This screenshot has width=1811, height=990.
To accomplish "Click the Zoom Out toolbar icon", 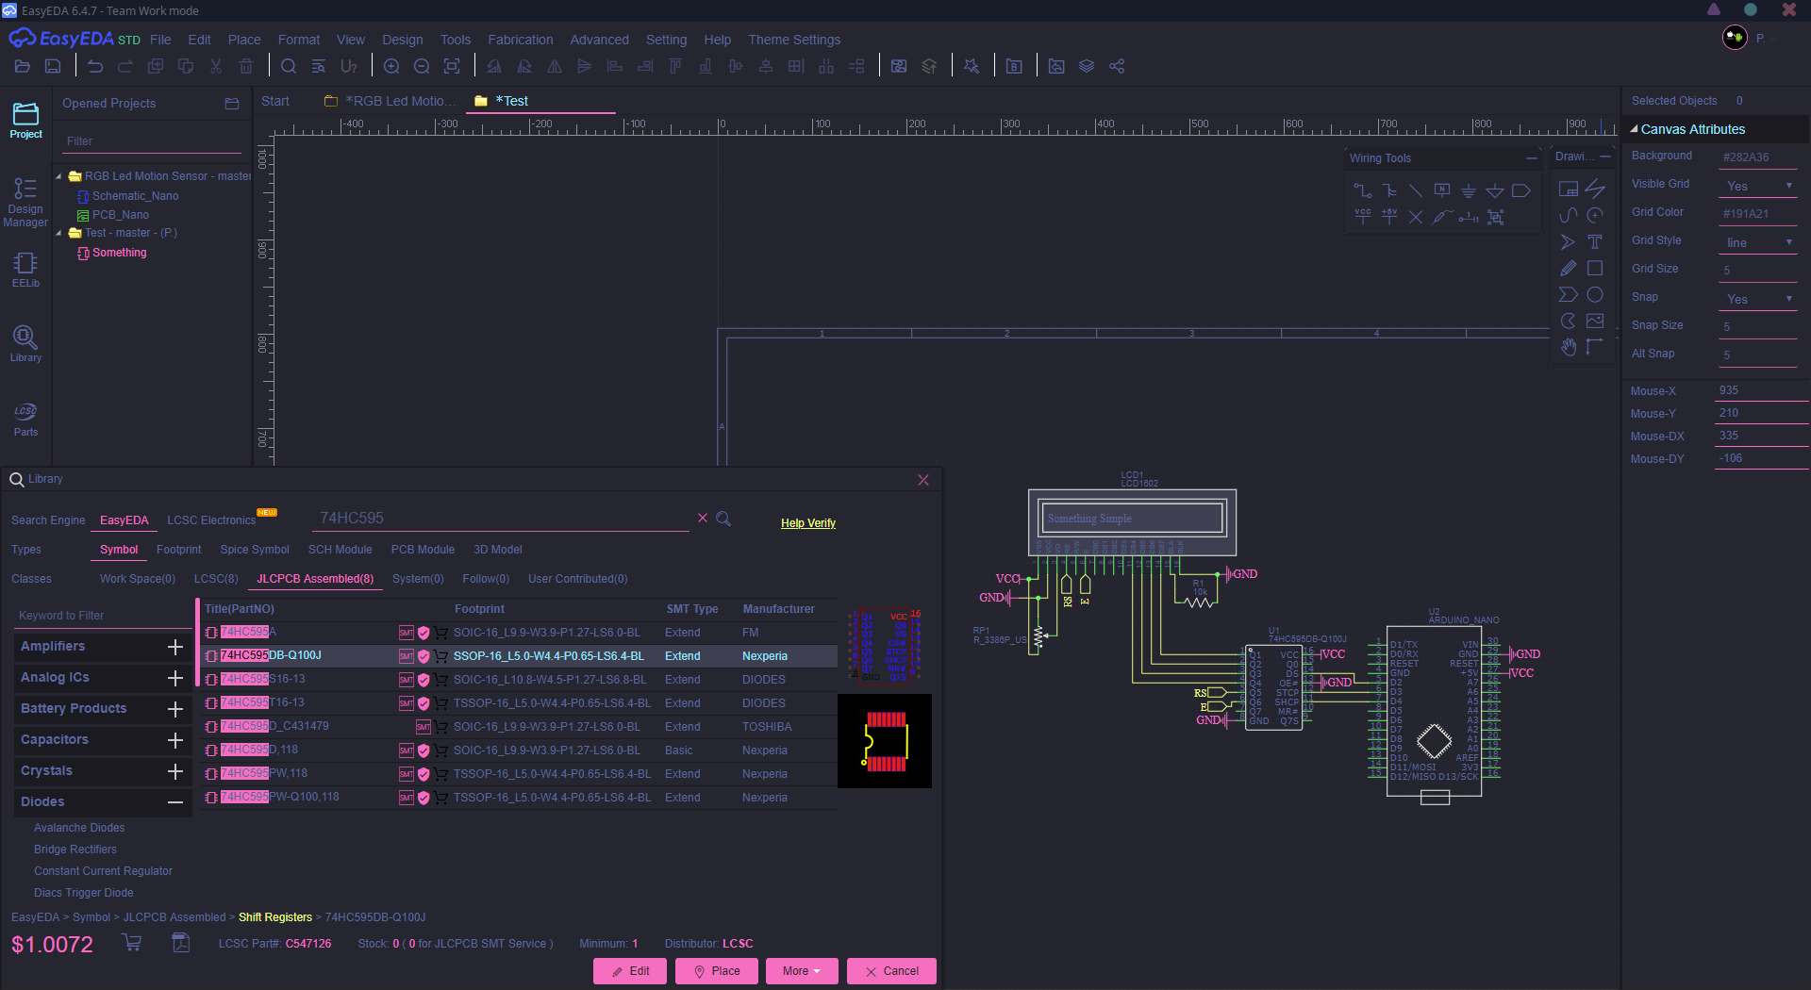I will pyautogui.click(x=422, y=66).
